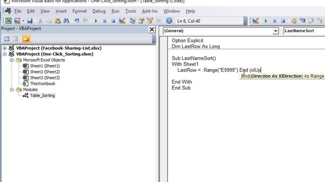325x182 pixels.
Task: Collapse VBAProject One-Click_Sorting node
Action: pos(5,54)
